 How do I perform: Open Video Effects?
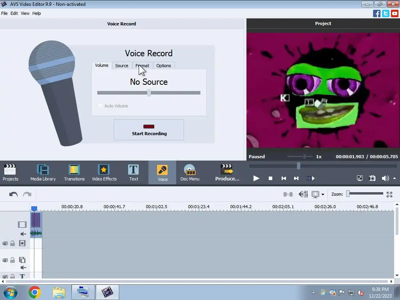click(x=104, y=172)
